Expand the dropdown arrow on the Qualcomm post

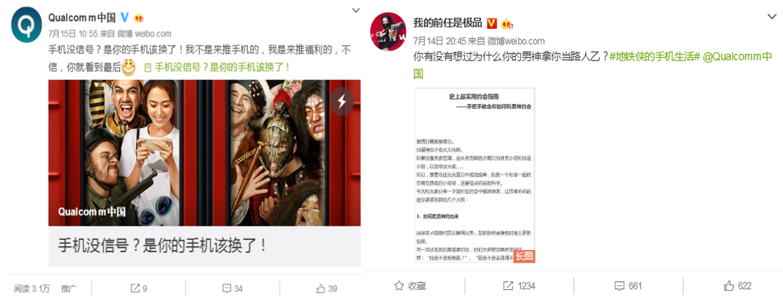355,9
